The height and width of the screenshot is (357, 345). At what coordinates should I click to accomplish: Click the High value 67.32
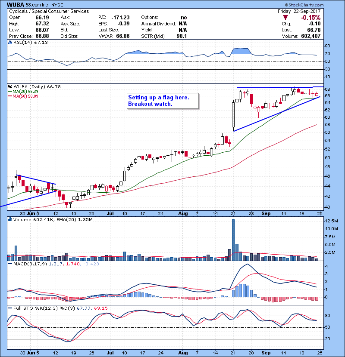[x=42, y=24]
